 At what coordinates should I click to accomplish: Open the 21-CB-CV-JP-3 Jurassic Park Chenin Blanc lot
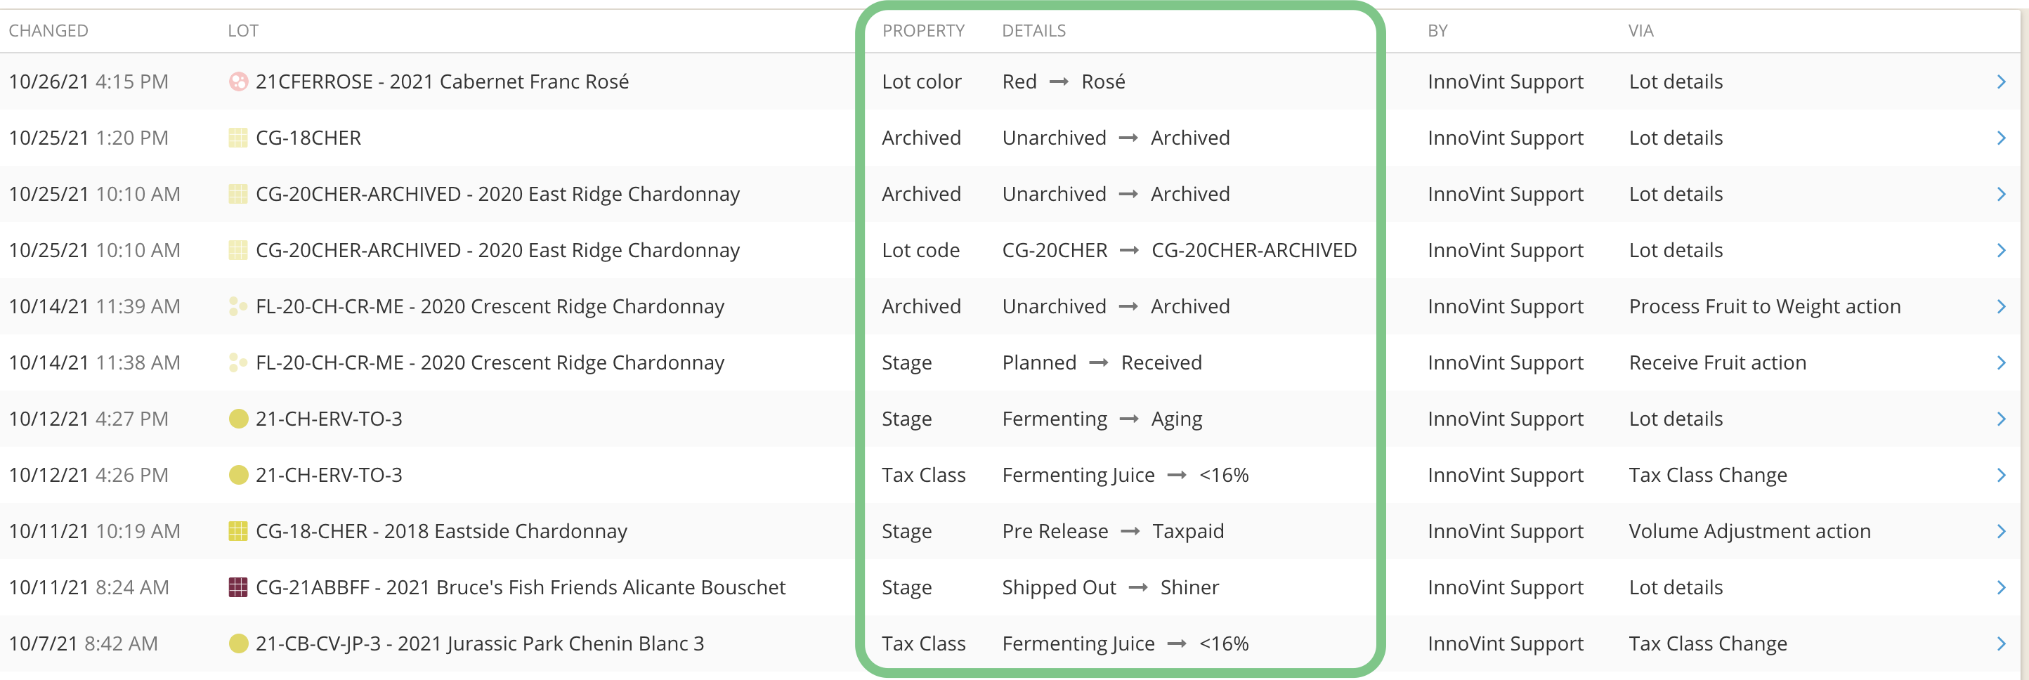coord(480,643)
